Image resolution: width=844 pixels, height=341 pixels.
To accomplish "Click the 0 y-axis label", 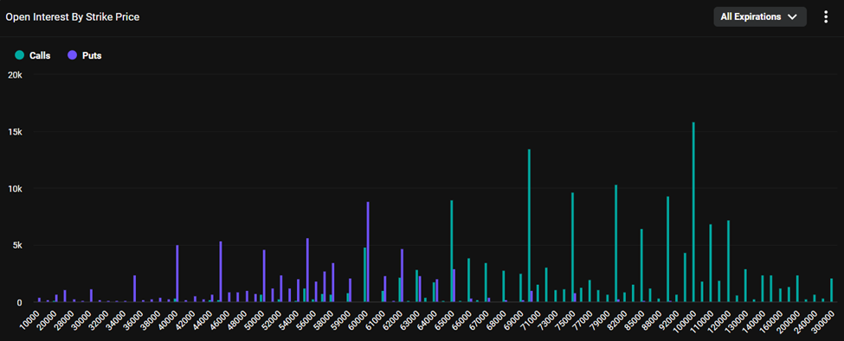I will click(19, 302).
